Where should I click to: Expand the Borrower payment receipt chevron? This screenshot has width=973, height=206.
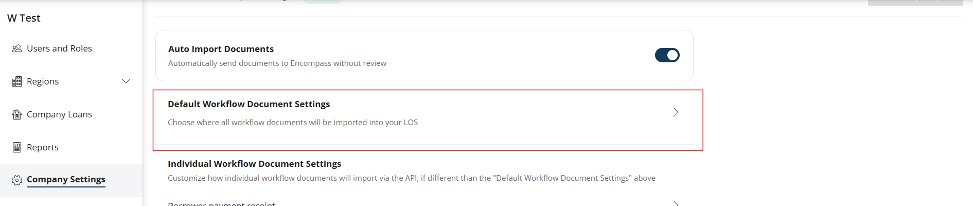[x=676, y=203]
